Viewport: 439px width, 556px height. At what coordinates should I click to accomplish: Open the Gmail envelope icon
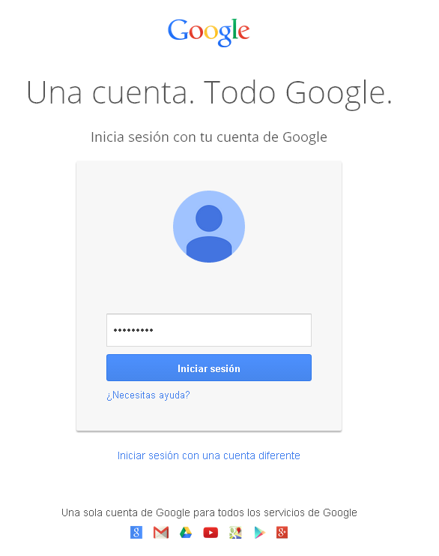161,533
